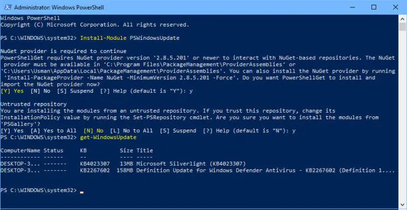407x210 pixels.
Task: Click the scrollbar up arrow
Action: point(402,19)
